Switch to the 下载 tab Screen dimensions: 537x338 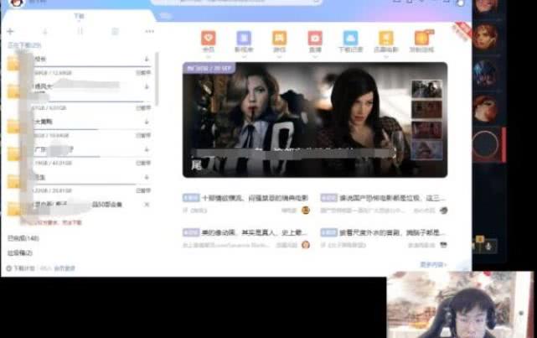(79, 16)
